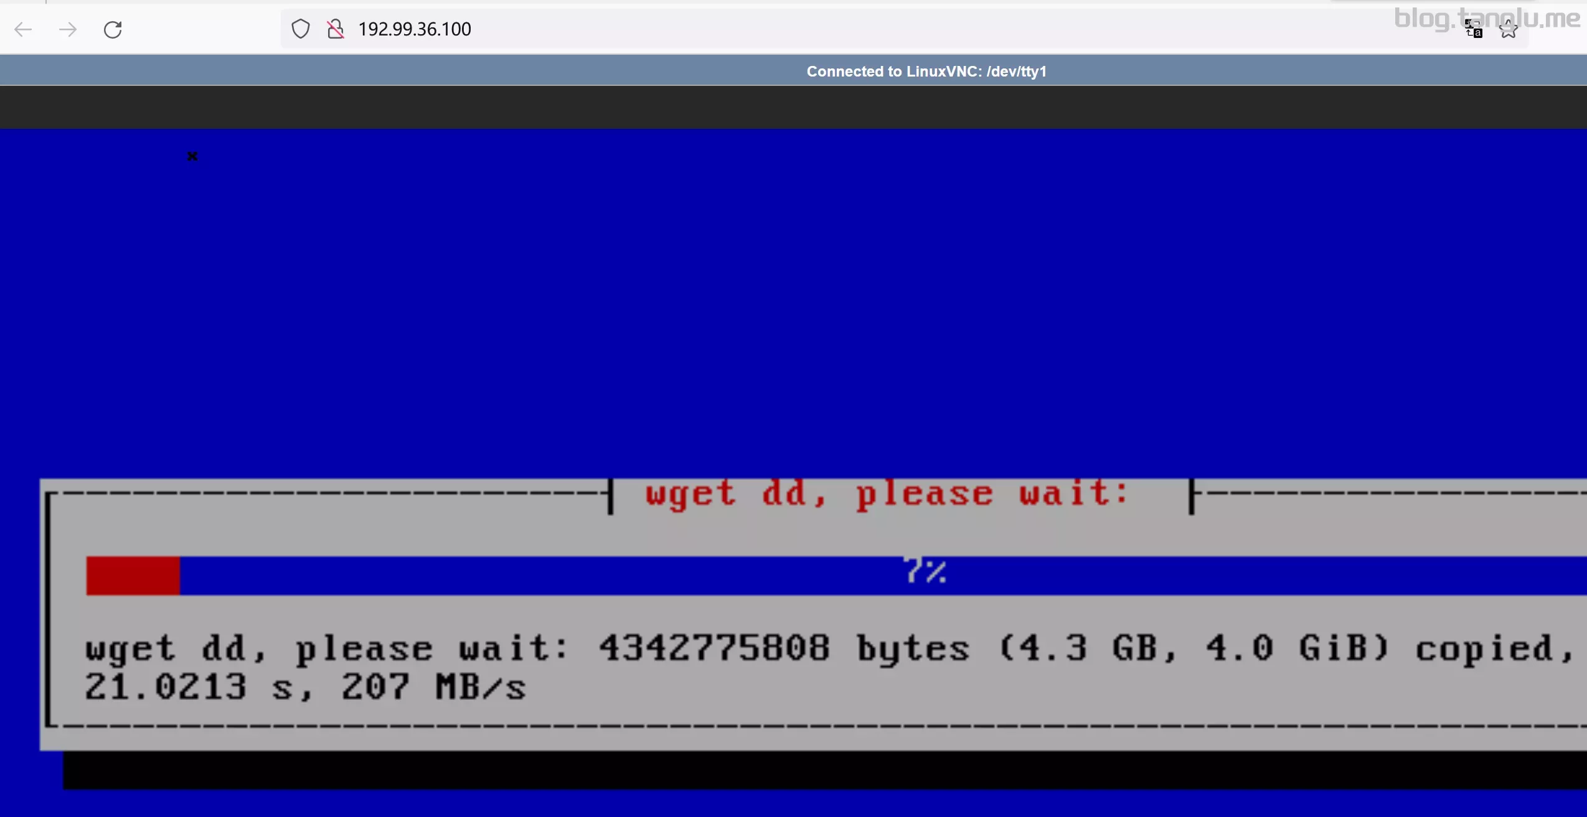Bookmark this page with the star icon
1587x817 pixels.
click(x=1509, y=29)
